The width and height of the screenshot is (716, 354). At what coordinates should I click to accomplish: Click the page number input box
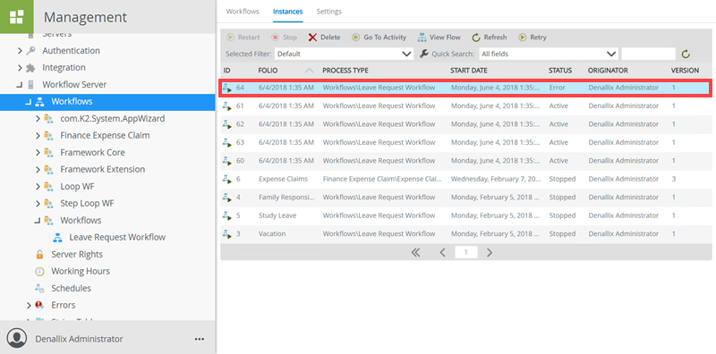pos(466,252)
